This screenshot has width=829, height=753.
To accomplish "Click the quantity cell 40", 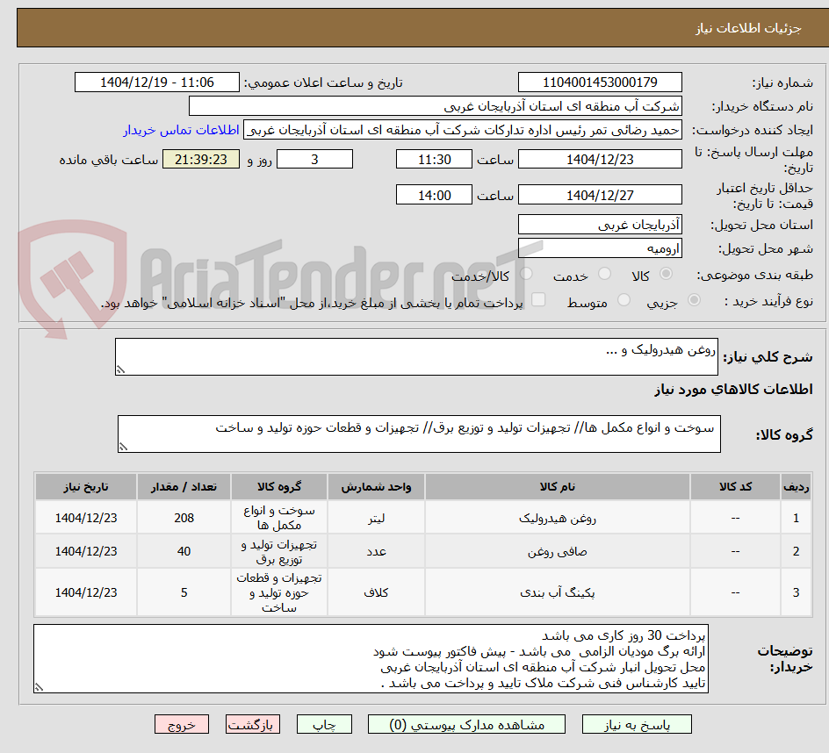I will tap(184, 551).
